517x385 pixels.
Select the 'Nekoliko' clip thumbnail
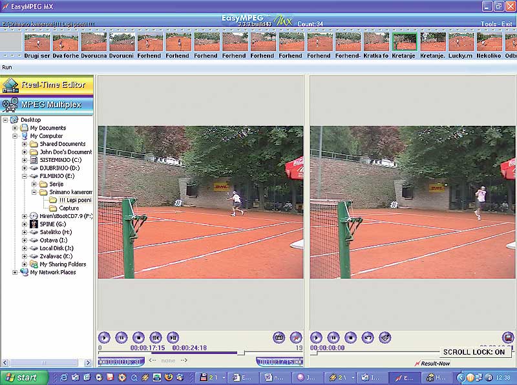pyautogui.click(x=489, y=42)
